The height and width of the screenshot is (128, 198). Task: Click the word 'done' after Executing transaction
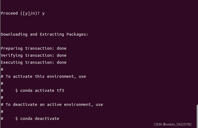pyautogui.click(x=62, y=62)
